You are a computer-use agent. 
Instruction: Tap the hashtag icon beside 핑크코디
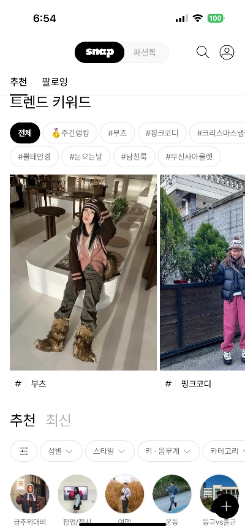pos(168,383)
